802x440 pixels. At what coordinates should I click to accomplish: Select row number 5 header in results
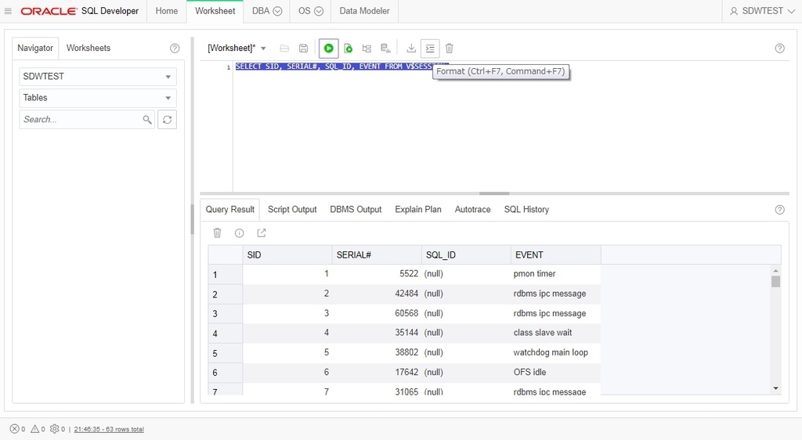pos(225,353)
